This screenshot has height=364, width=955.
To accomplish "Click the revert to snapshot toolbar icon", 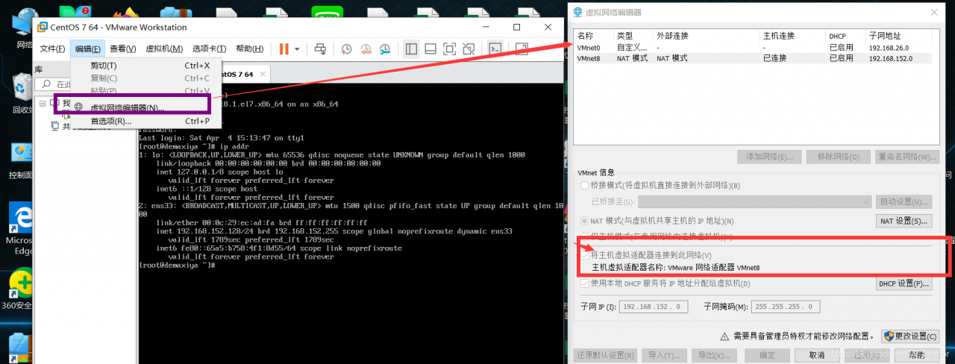I will click(366, 49).
